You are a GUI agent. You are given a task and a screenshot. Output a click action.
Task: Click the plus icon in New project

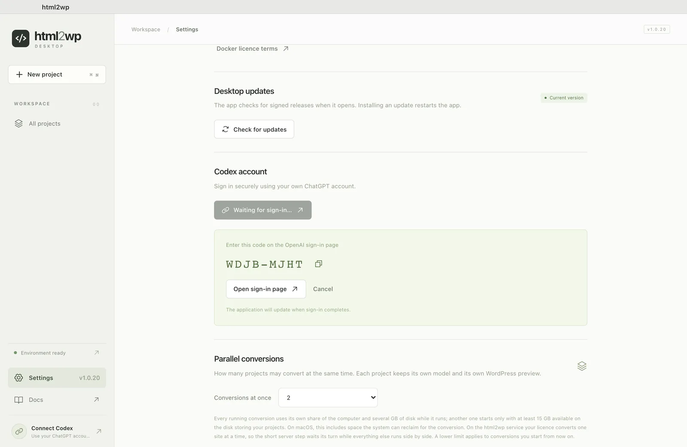coord(19,75)
